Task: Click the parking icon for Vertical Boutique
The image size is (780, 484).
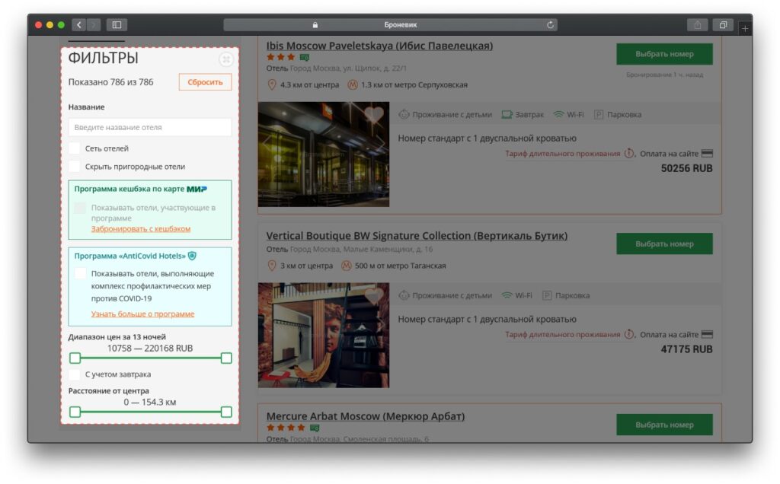Action: [x=547, y=295]
